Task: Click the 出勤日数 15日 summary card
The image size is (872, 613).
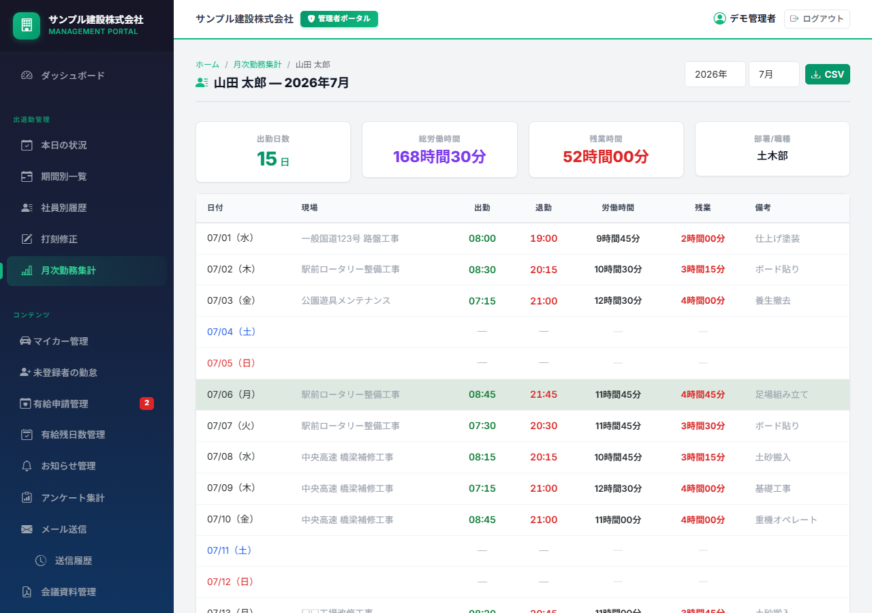Action: coord(273,152)
